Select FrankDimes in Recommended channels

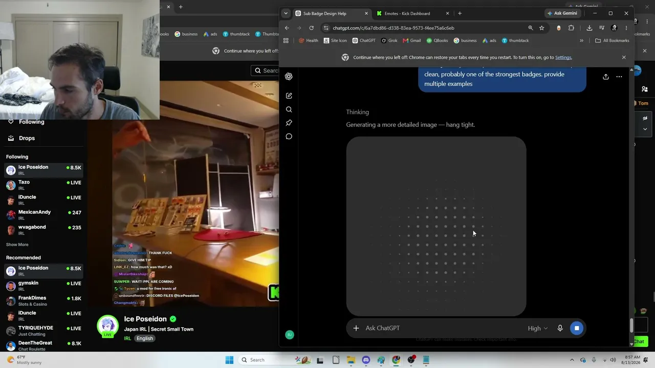44,301
